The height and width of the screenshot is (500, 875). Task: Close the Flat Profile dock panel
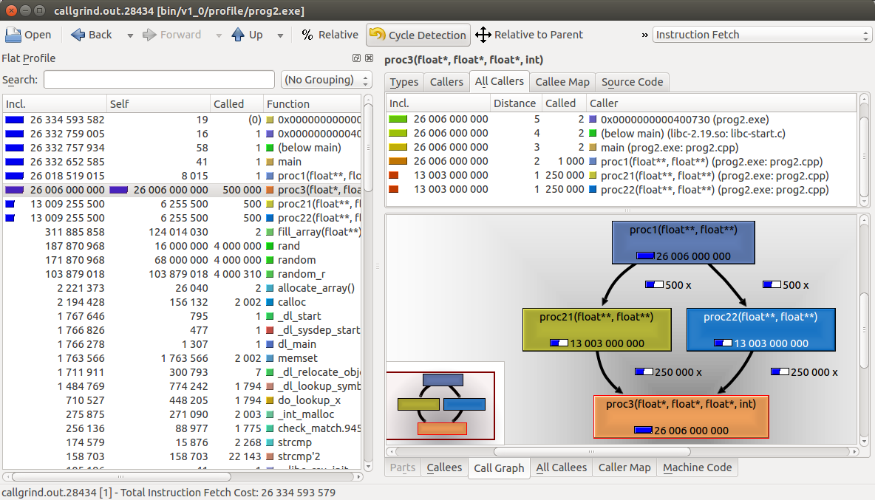pyautogui.click(x=368, y=58)
